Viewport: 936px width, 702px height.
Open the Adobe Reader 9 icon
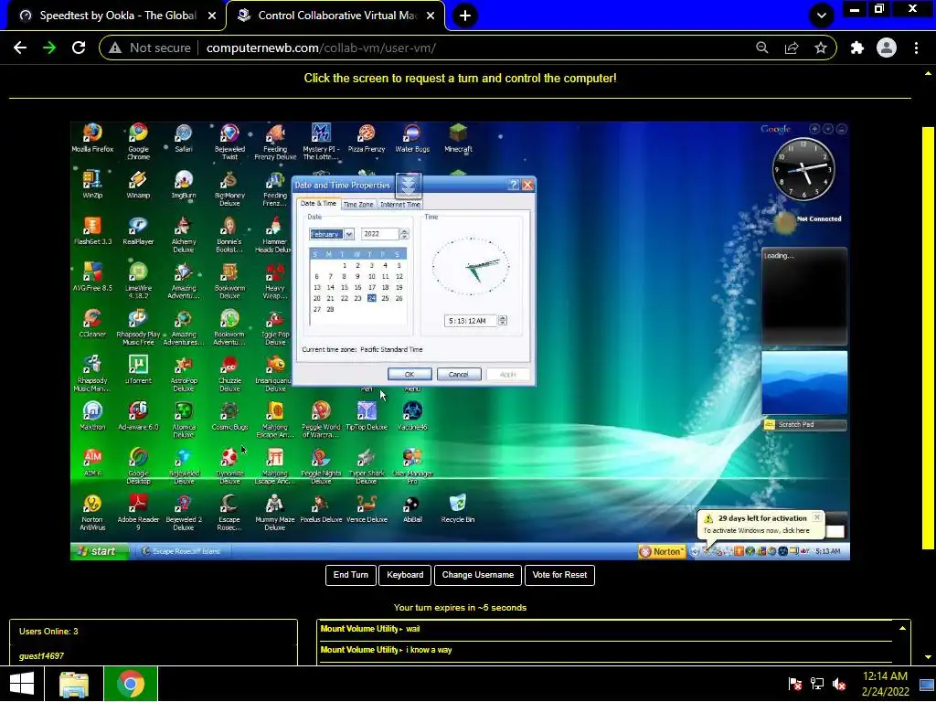[139, 512]
